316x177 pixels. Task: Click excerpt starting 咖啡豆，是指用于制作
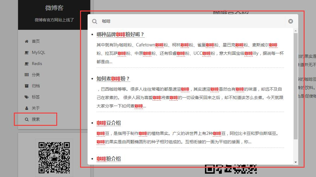click(187, 138)
